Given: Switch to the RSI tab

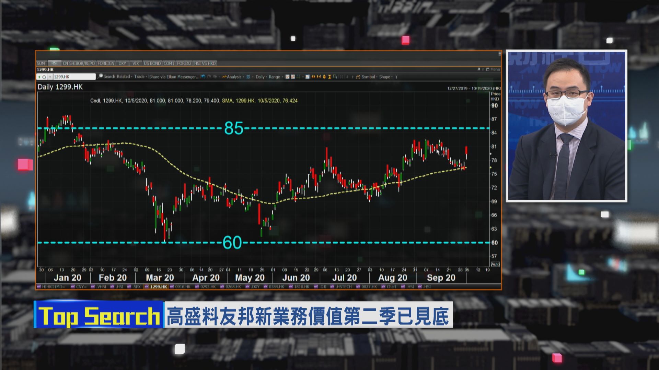Looking at the screenshot, I should click(x=55, y=63).
